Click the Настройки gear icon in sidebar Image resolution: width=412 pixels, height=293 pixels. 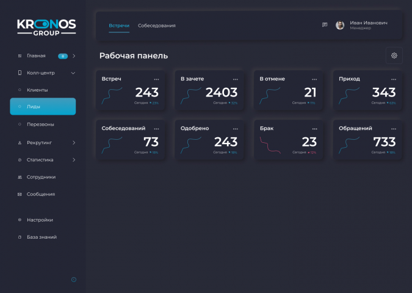click(x=20, y=220)
